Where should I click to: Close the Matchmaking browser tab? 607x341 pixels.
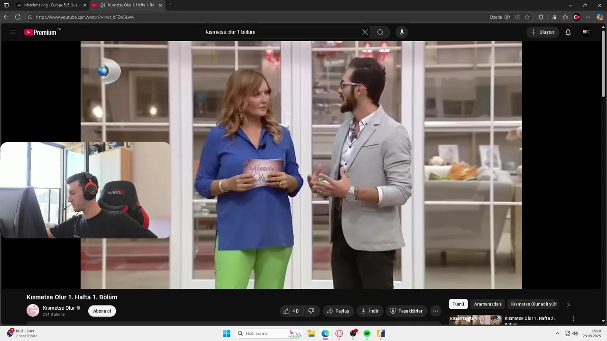tap(85, 5)
